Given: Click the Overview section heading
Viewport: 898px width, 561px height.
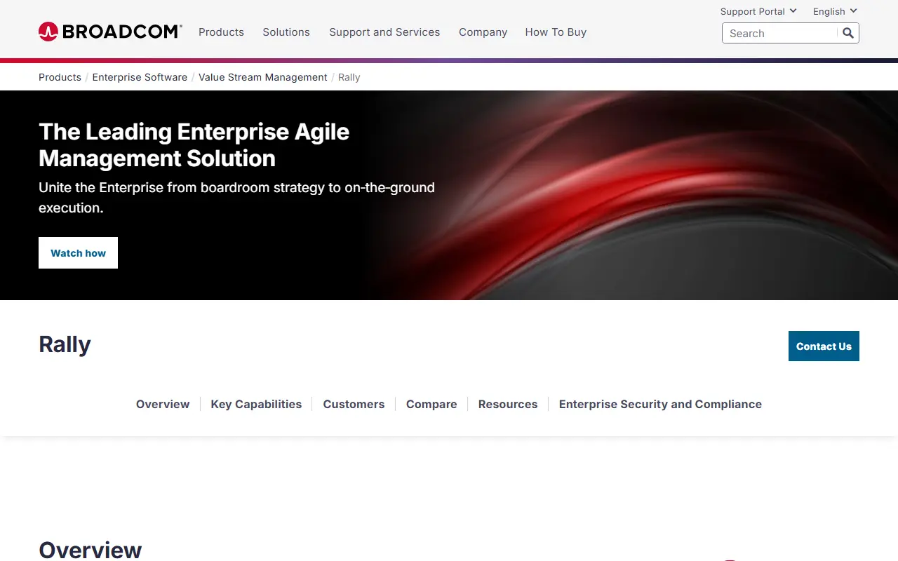Looking at the screenshot, I should 90,550.
